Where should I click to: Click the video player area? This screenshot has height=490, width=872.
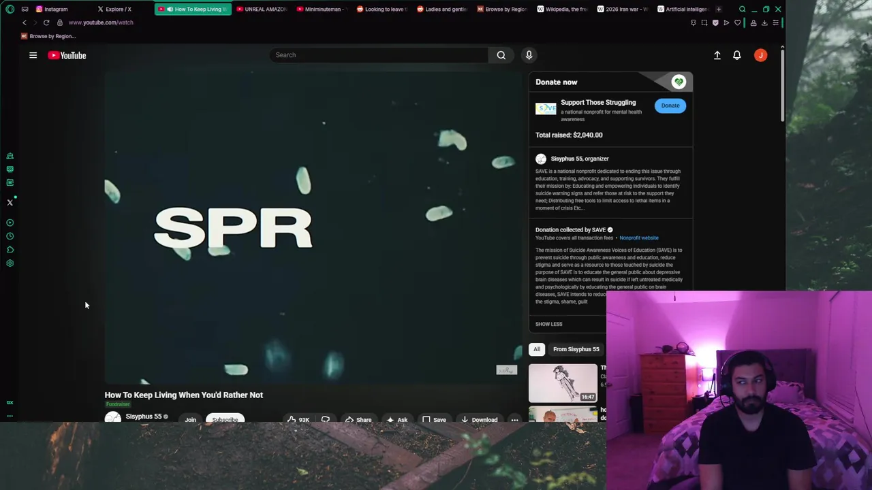[313, 228]
